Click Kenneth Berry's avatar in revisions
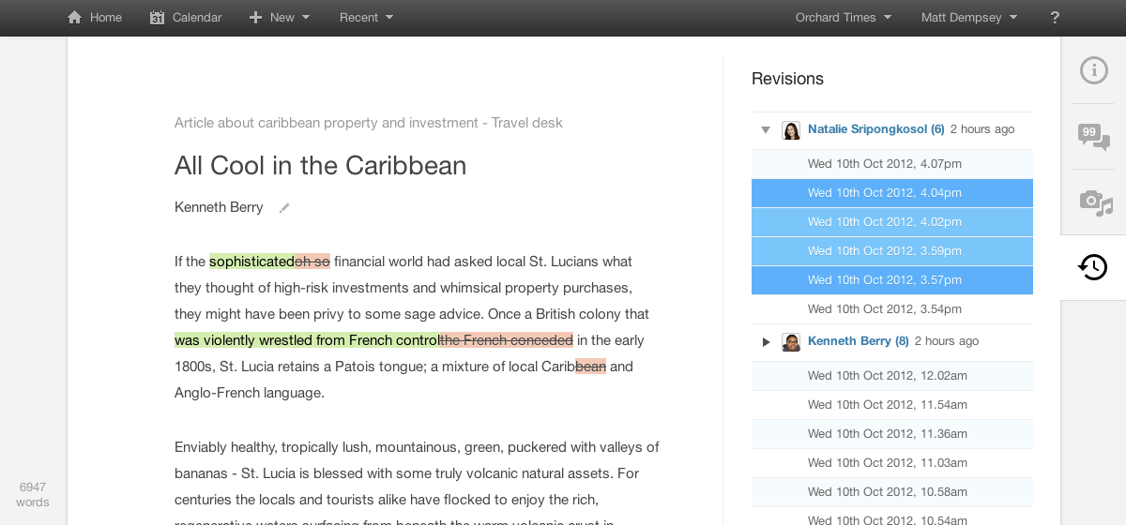Screen dimensions: 1126x525 (791, 342)
